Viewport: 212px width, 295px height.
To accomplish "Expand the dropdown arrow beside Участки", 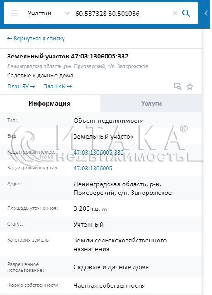I will click(67, 13).
